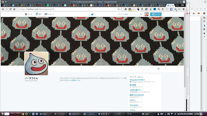Go back with the browser back arrow
Viewport: 207px width, 116px height.
pyautogui.click(x=3, y=9)
